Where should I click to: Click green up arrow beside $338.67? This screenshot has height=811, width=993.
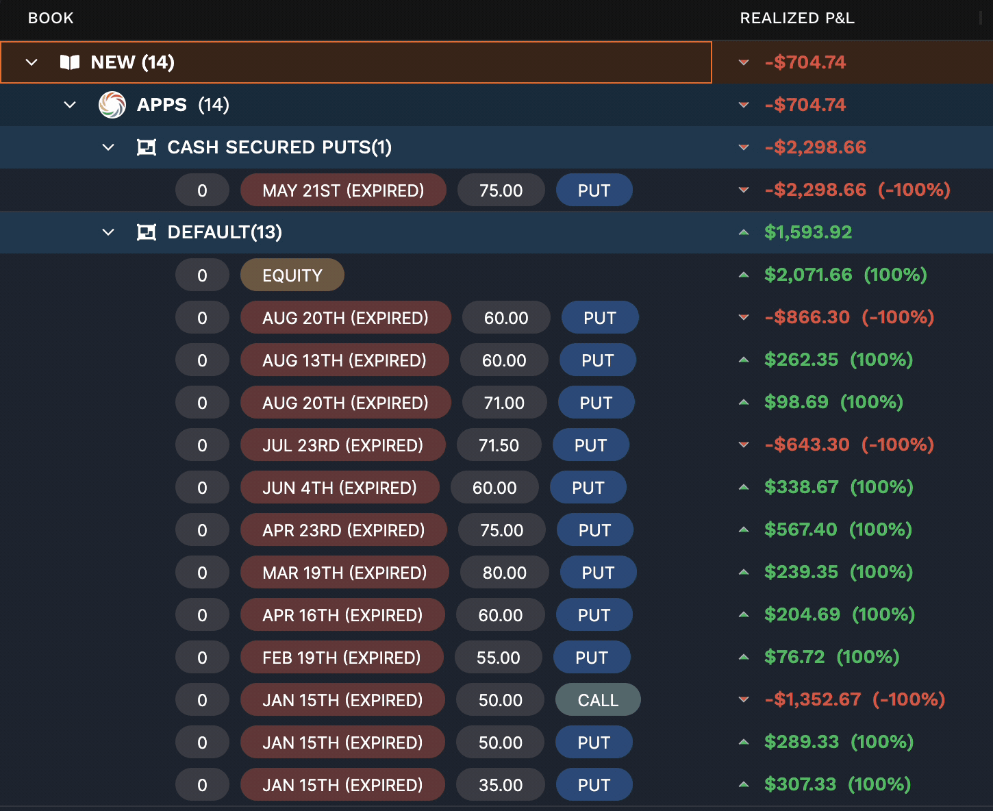pos(744,487)
